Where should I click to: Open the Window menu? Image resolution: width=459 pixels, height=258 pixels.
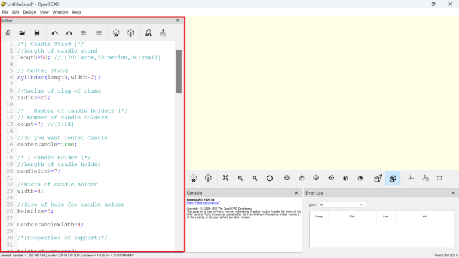pos(60,12)
